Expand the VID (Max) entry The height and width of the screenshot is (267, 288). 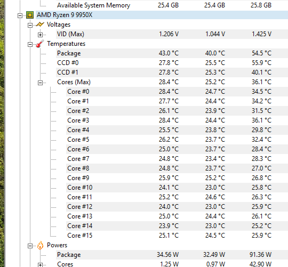click(40, 35)
